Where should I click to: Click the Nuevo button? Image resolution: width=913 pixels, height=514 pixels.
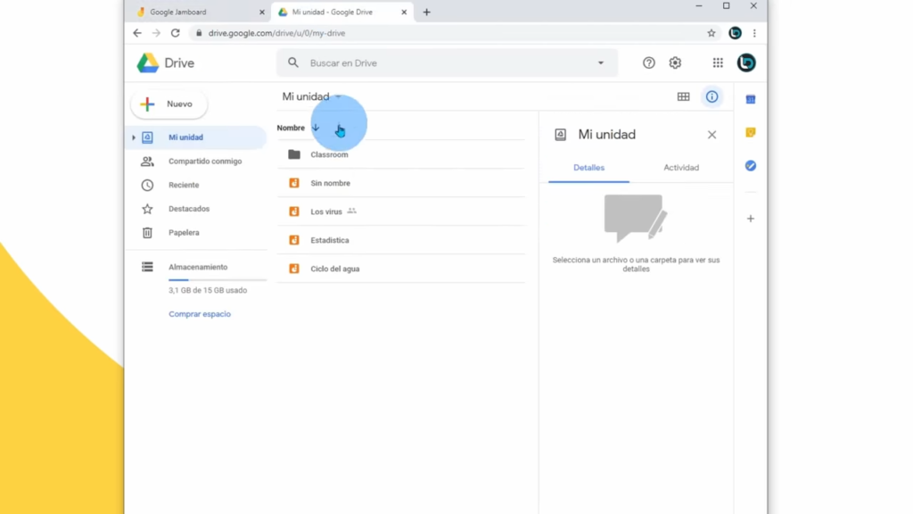pyautogui.click(x=169, y=104)
